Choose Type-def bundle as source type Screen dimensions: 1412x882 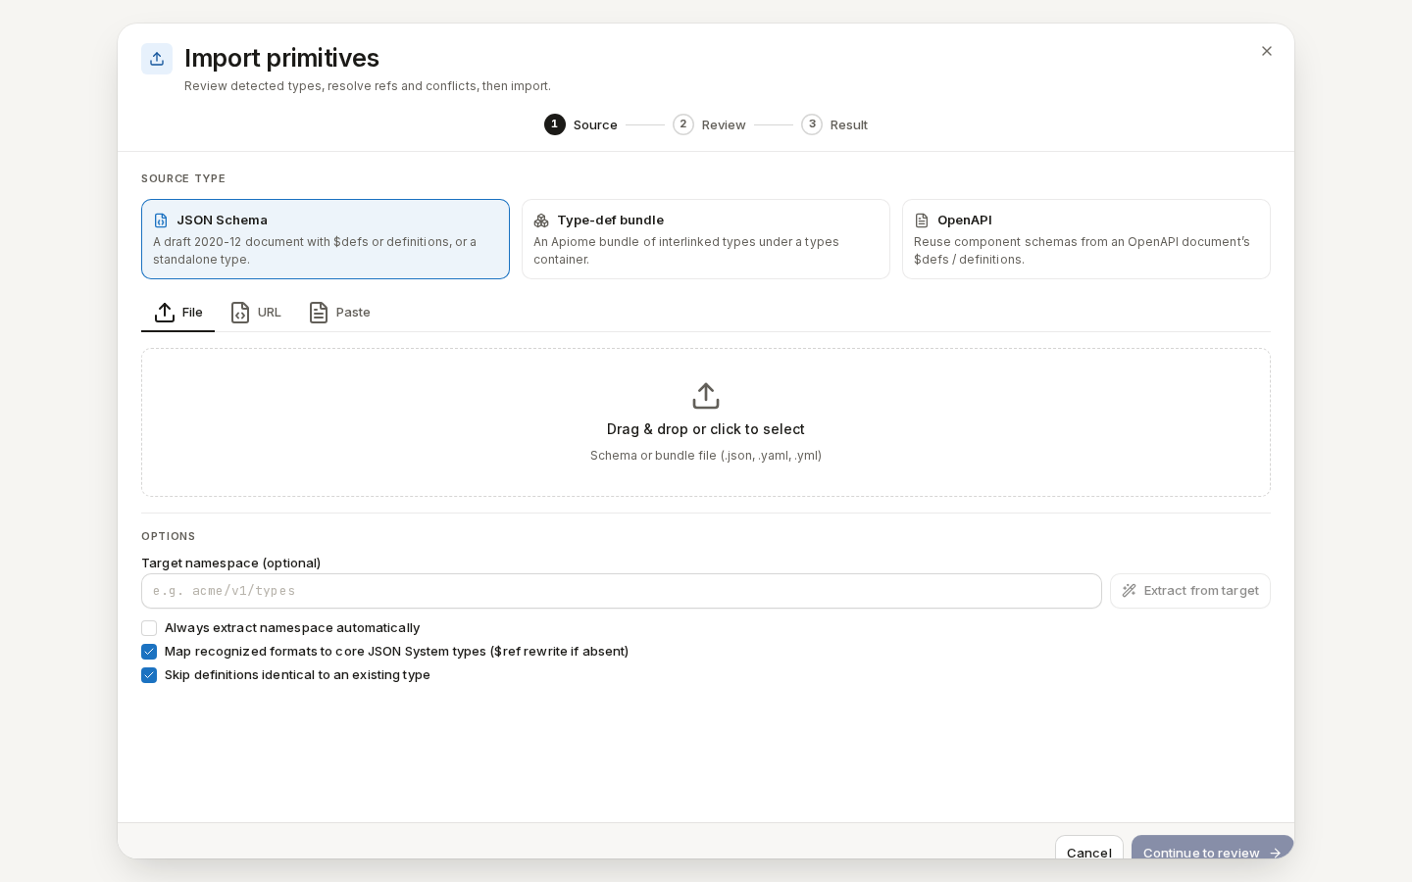tap(706, 239)
